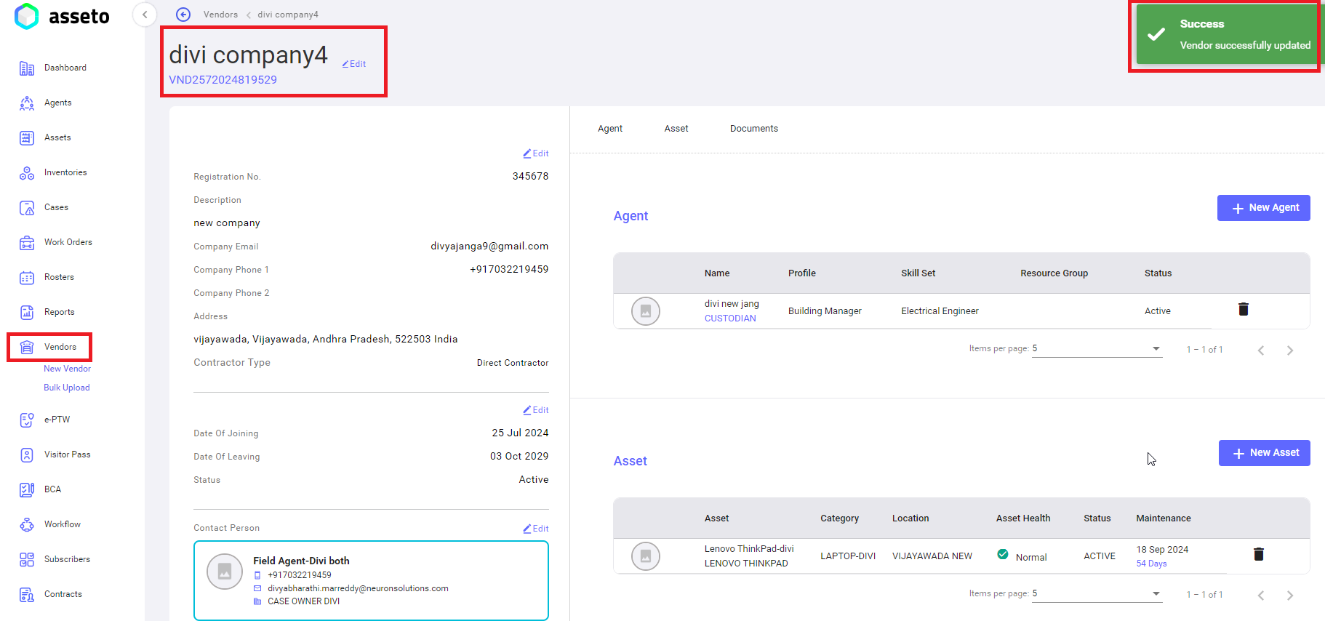This screenshot has width=1325, height=621.
Task: Open the CUSTODIAN link under divi new jang
Action: (x=730, y=318)
